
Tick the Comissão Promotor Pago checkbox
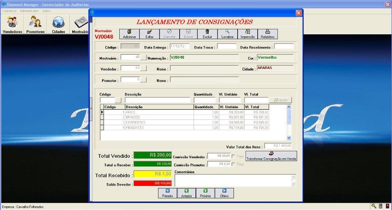pyautogui.click(x=234, y=164)
